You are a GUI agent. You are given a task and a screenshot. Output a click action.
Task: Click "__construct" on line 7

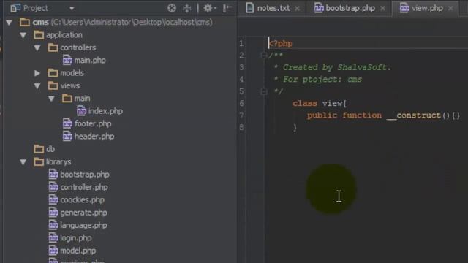pyautogui.click(x=414, y=115)
